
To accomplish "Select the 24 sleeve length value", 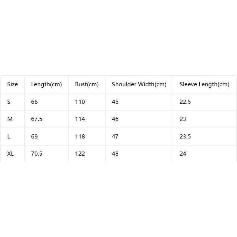I will pyautogui.click(x=183, y=154).
